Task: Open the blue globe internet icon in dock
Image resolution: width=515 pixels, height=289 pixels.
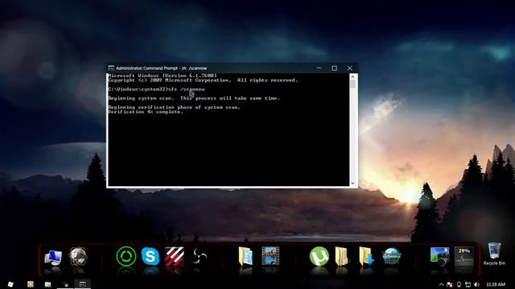Action: 391,256
